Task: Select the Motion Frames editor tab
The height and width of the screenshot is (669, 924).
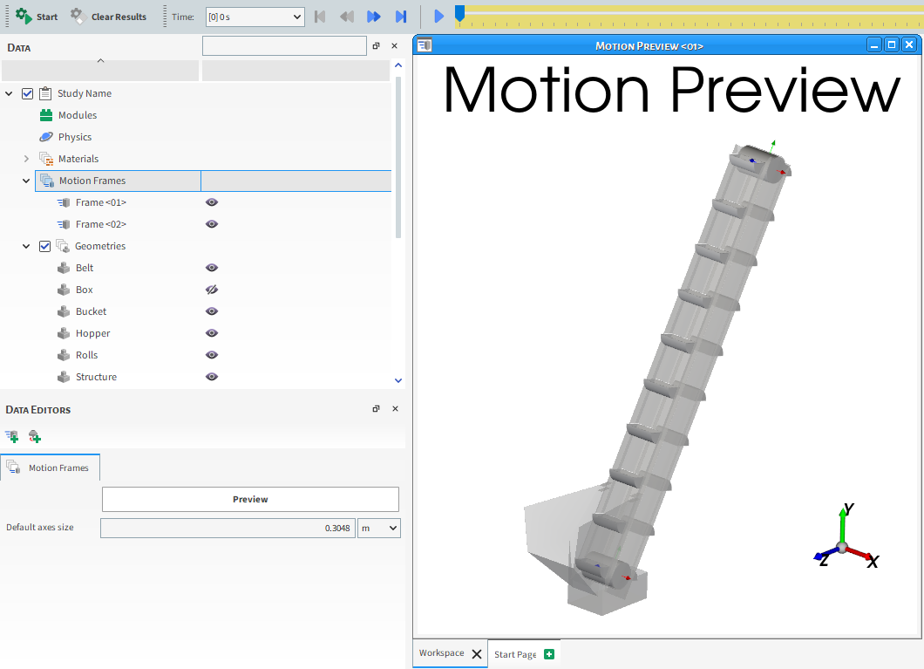Action: pyautogui.click(x=50, y=468)
